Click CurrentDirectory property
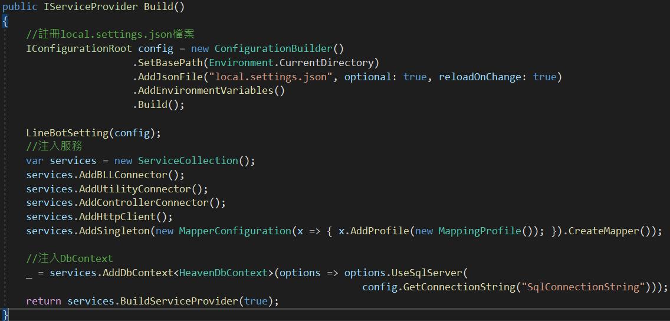 [326, 63]
